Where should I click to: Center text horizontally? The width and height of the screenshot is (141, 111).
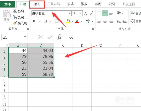coord(105,21)
